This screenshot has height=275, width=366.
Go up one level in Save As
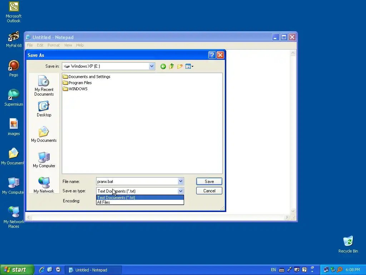pyautogui.click(x=171, y=66)
